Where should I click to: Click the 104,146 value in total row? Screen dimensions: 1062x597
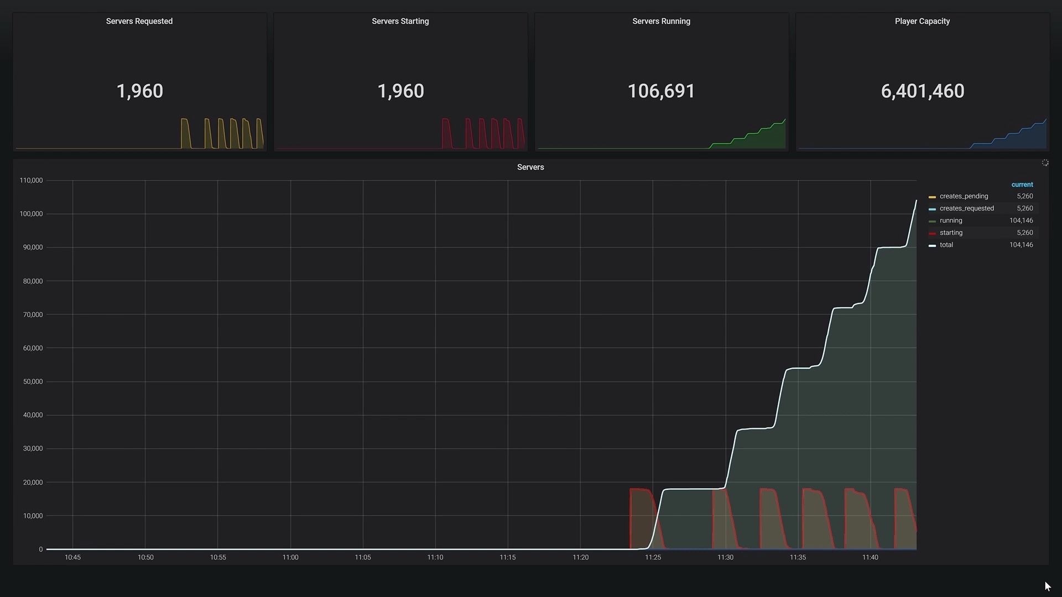coord(1021,245)
